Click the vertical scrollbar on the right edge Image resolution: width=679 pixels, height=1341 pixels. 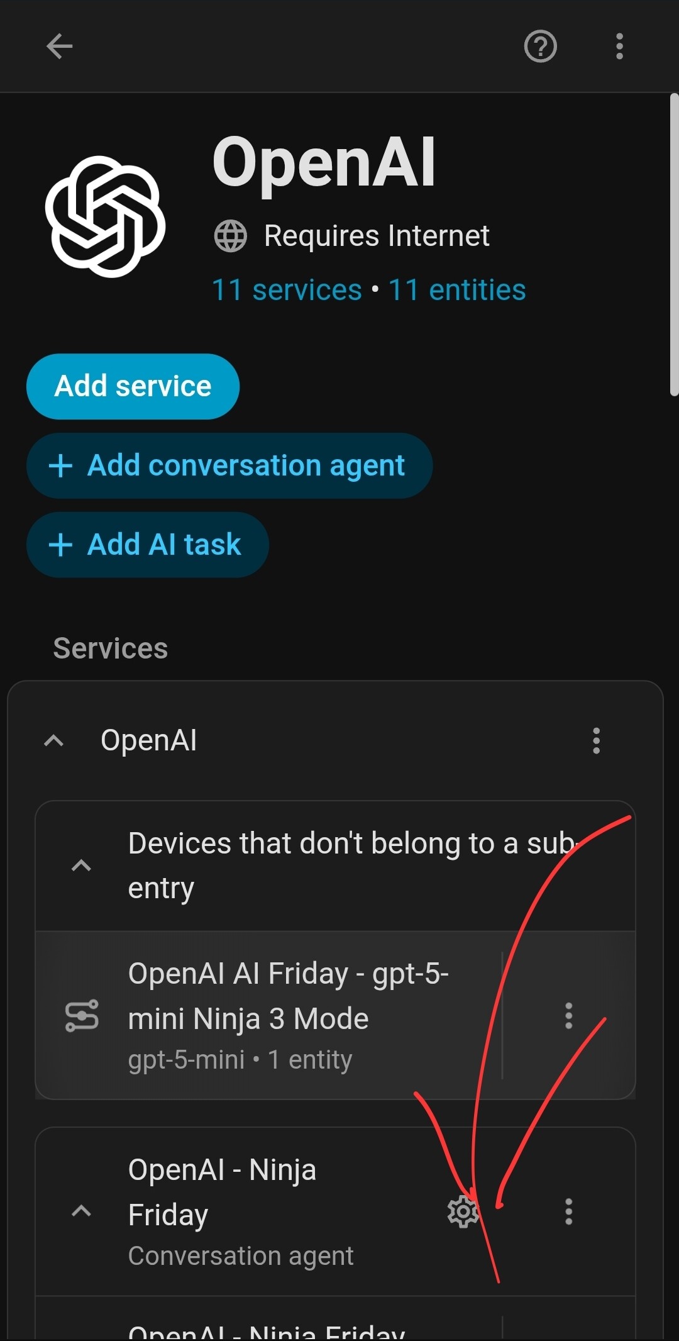click(x=674, y=245)
